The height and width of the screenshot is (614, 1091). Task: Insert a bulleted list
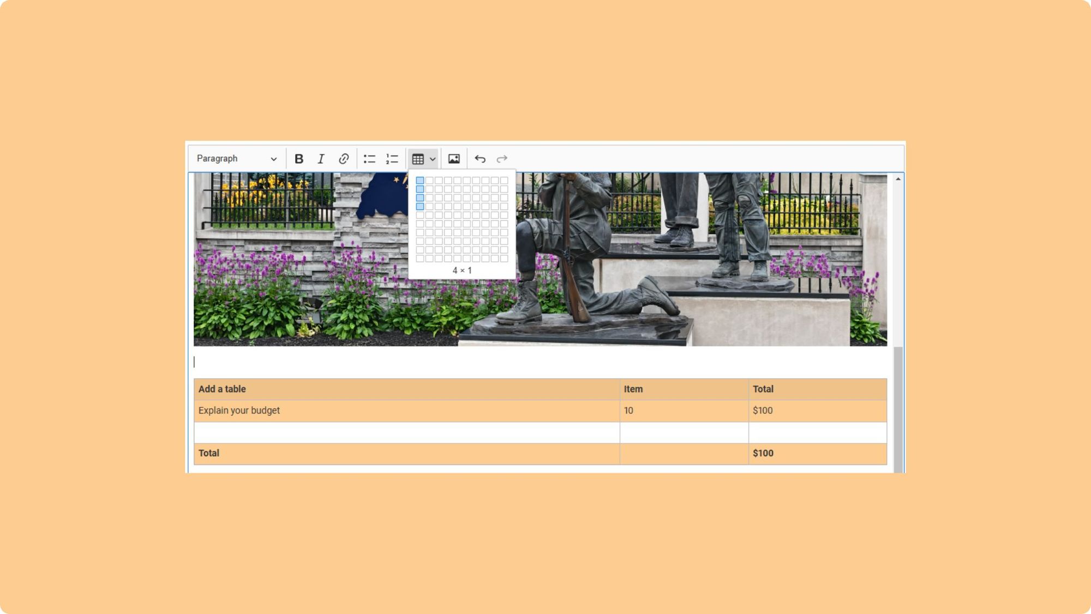tap(369, 159)
